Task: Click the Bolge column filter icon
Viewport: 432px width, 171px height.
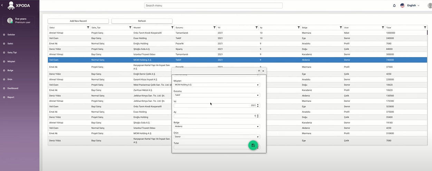Action: pyautogui.click(x=341, y=28)
